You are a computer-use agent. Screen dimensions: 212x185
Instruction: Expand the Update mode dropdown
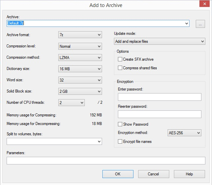point(159,41)
